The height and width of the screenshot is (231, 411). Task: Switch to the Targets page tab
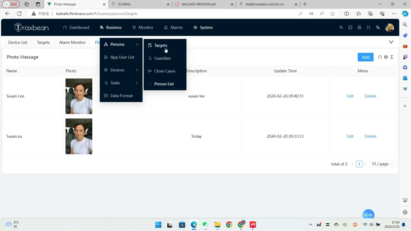43,42
